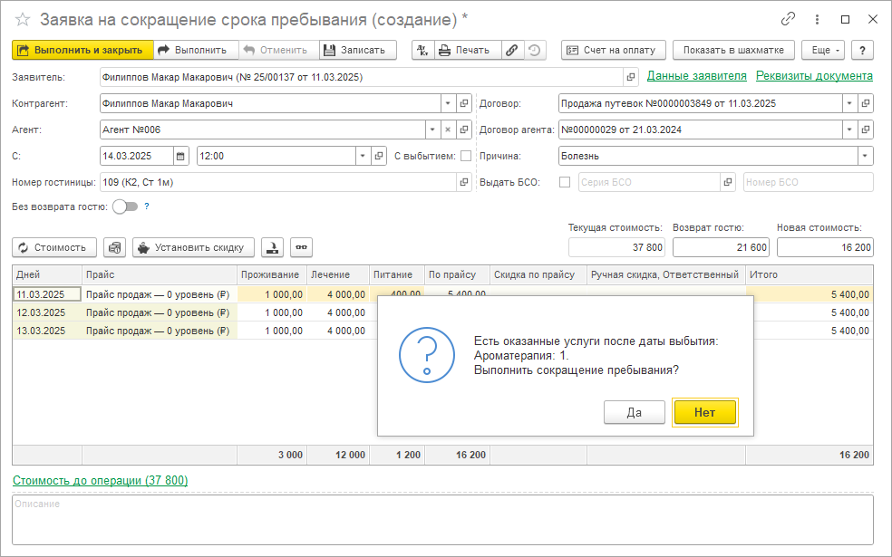Enable the С выбытием checkbox
This screenshot has height=557, width=892.
466,156
